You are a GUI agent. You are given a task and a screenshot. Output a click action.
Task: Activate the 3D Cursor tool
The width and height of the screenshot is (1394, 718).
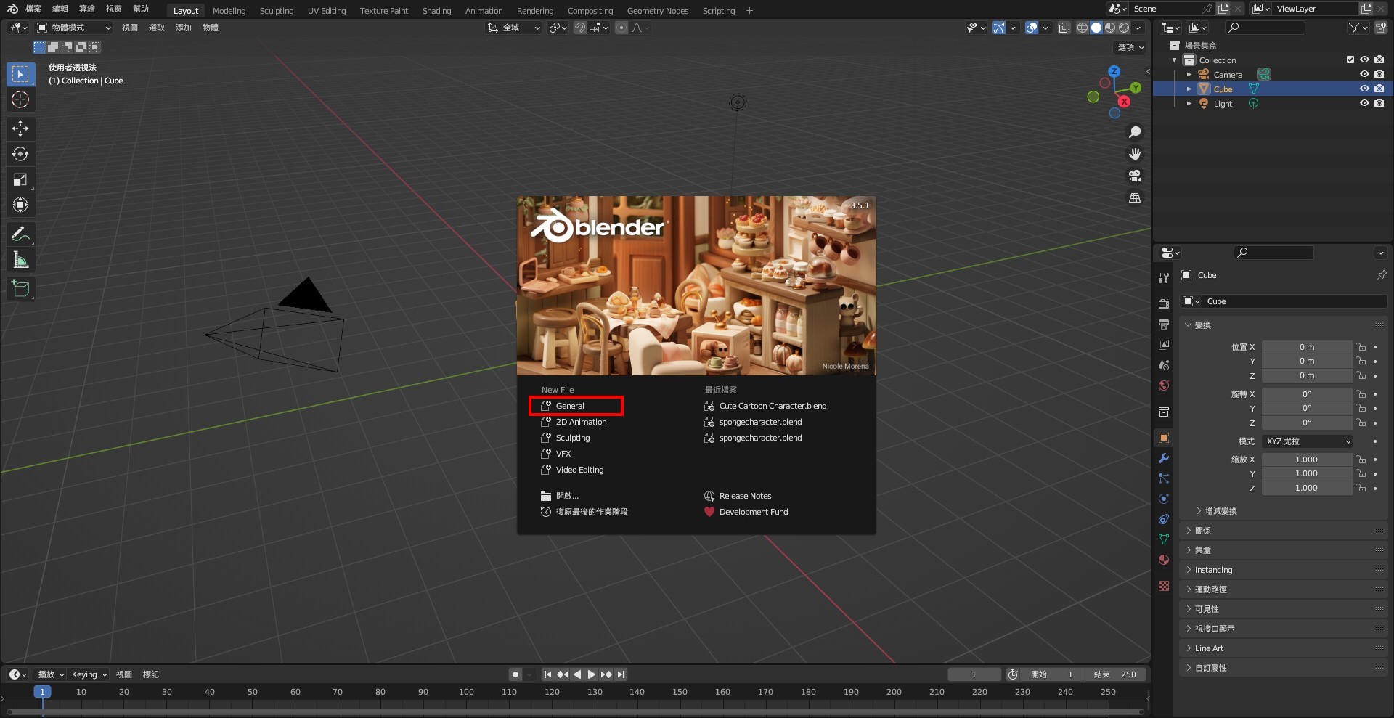(x=20, y=99)
